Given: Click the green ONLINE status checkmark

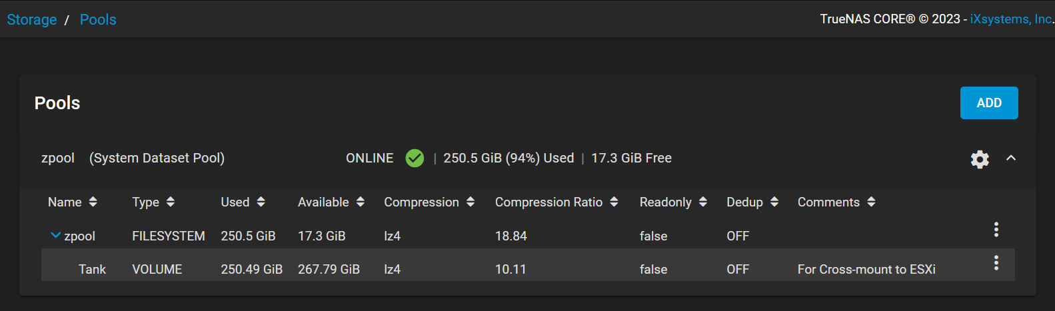Looking at the screenshot, I should 415,158.
